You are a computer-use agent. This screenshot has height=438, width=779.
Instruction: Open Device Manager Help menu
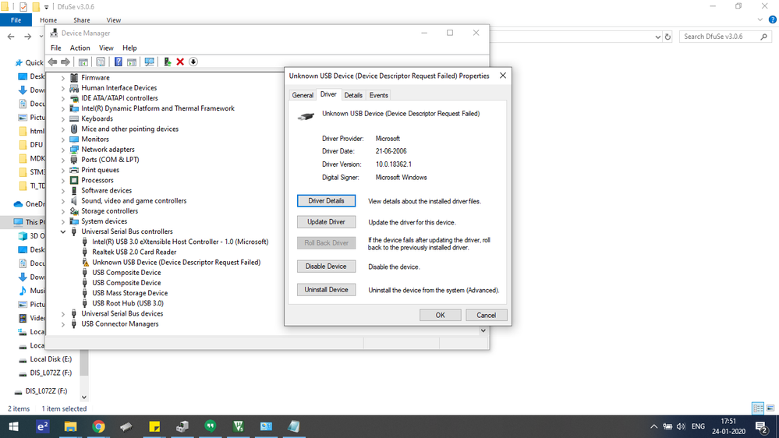[129, 48]
